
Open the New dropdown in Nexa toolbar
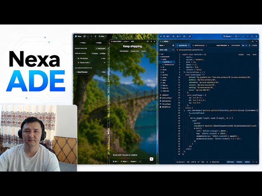pyautogui.click(x=102, y=36)
